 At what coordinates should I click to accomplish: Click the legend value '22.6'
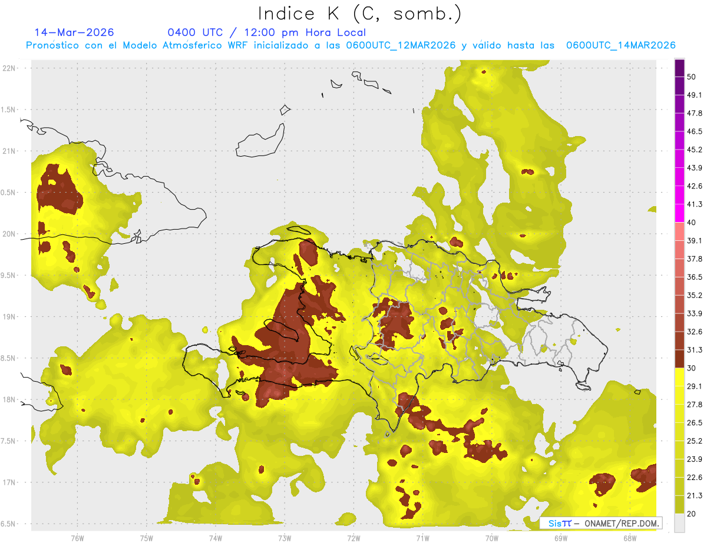pos(695,477)
